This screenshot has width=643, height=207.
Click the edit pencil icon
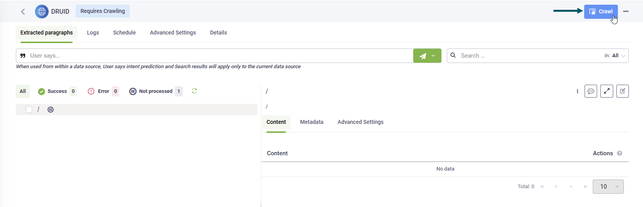point(622,91)
